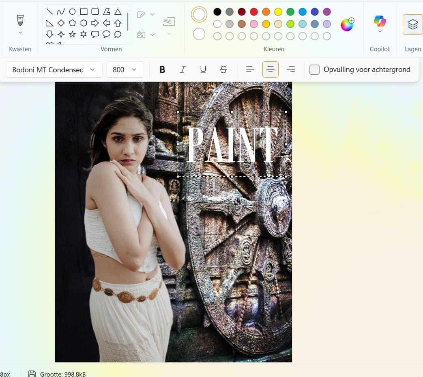Select the diamond shape
This screenshot has height=377, width=423.
coord(61,23)
